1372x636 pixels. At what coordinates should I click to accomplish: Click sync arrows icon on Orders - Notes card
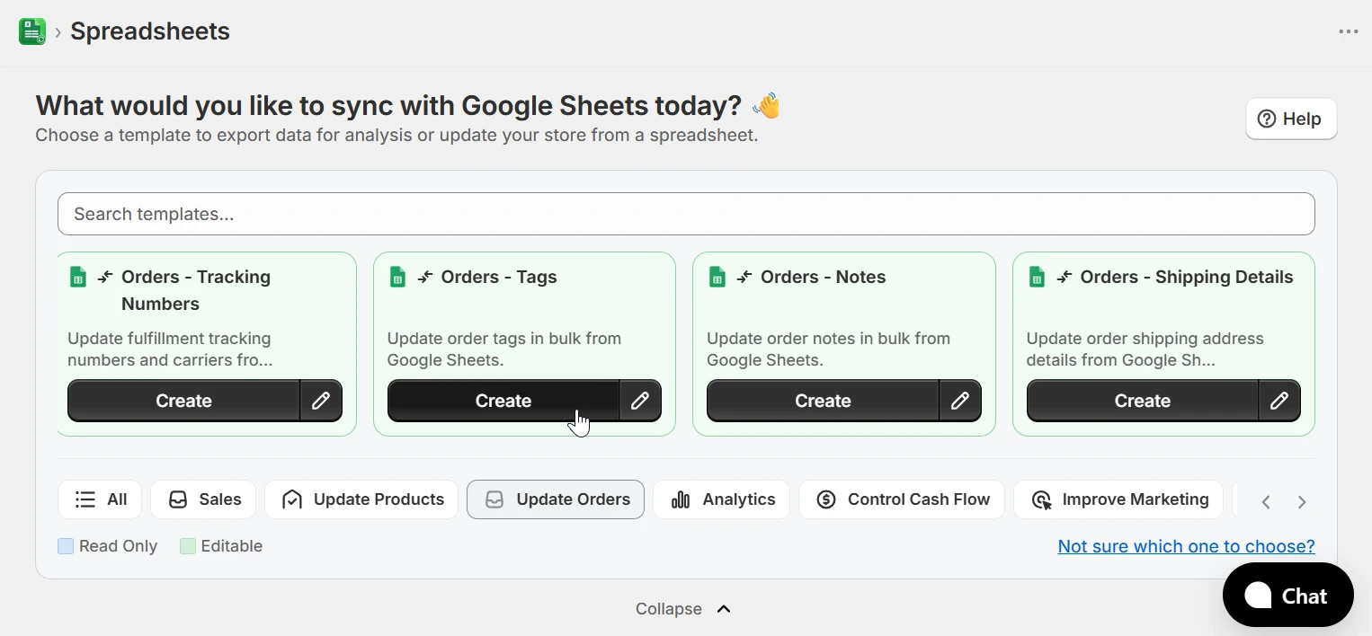click(x=744, y=278)
